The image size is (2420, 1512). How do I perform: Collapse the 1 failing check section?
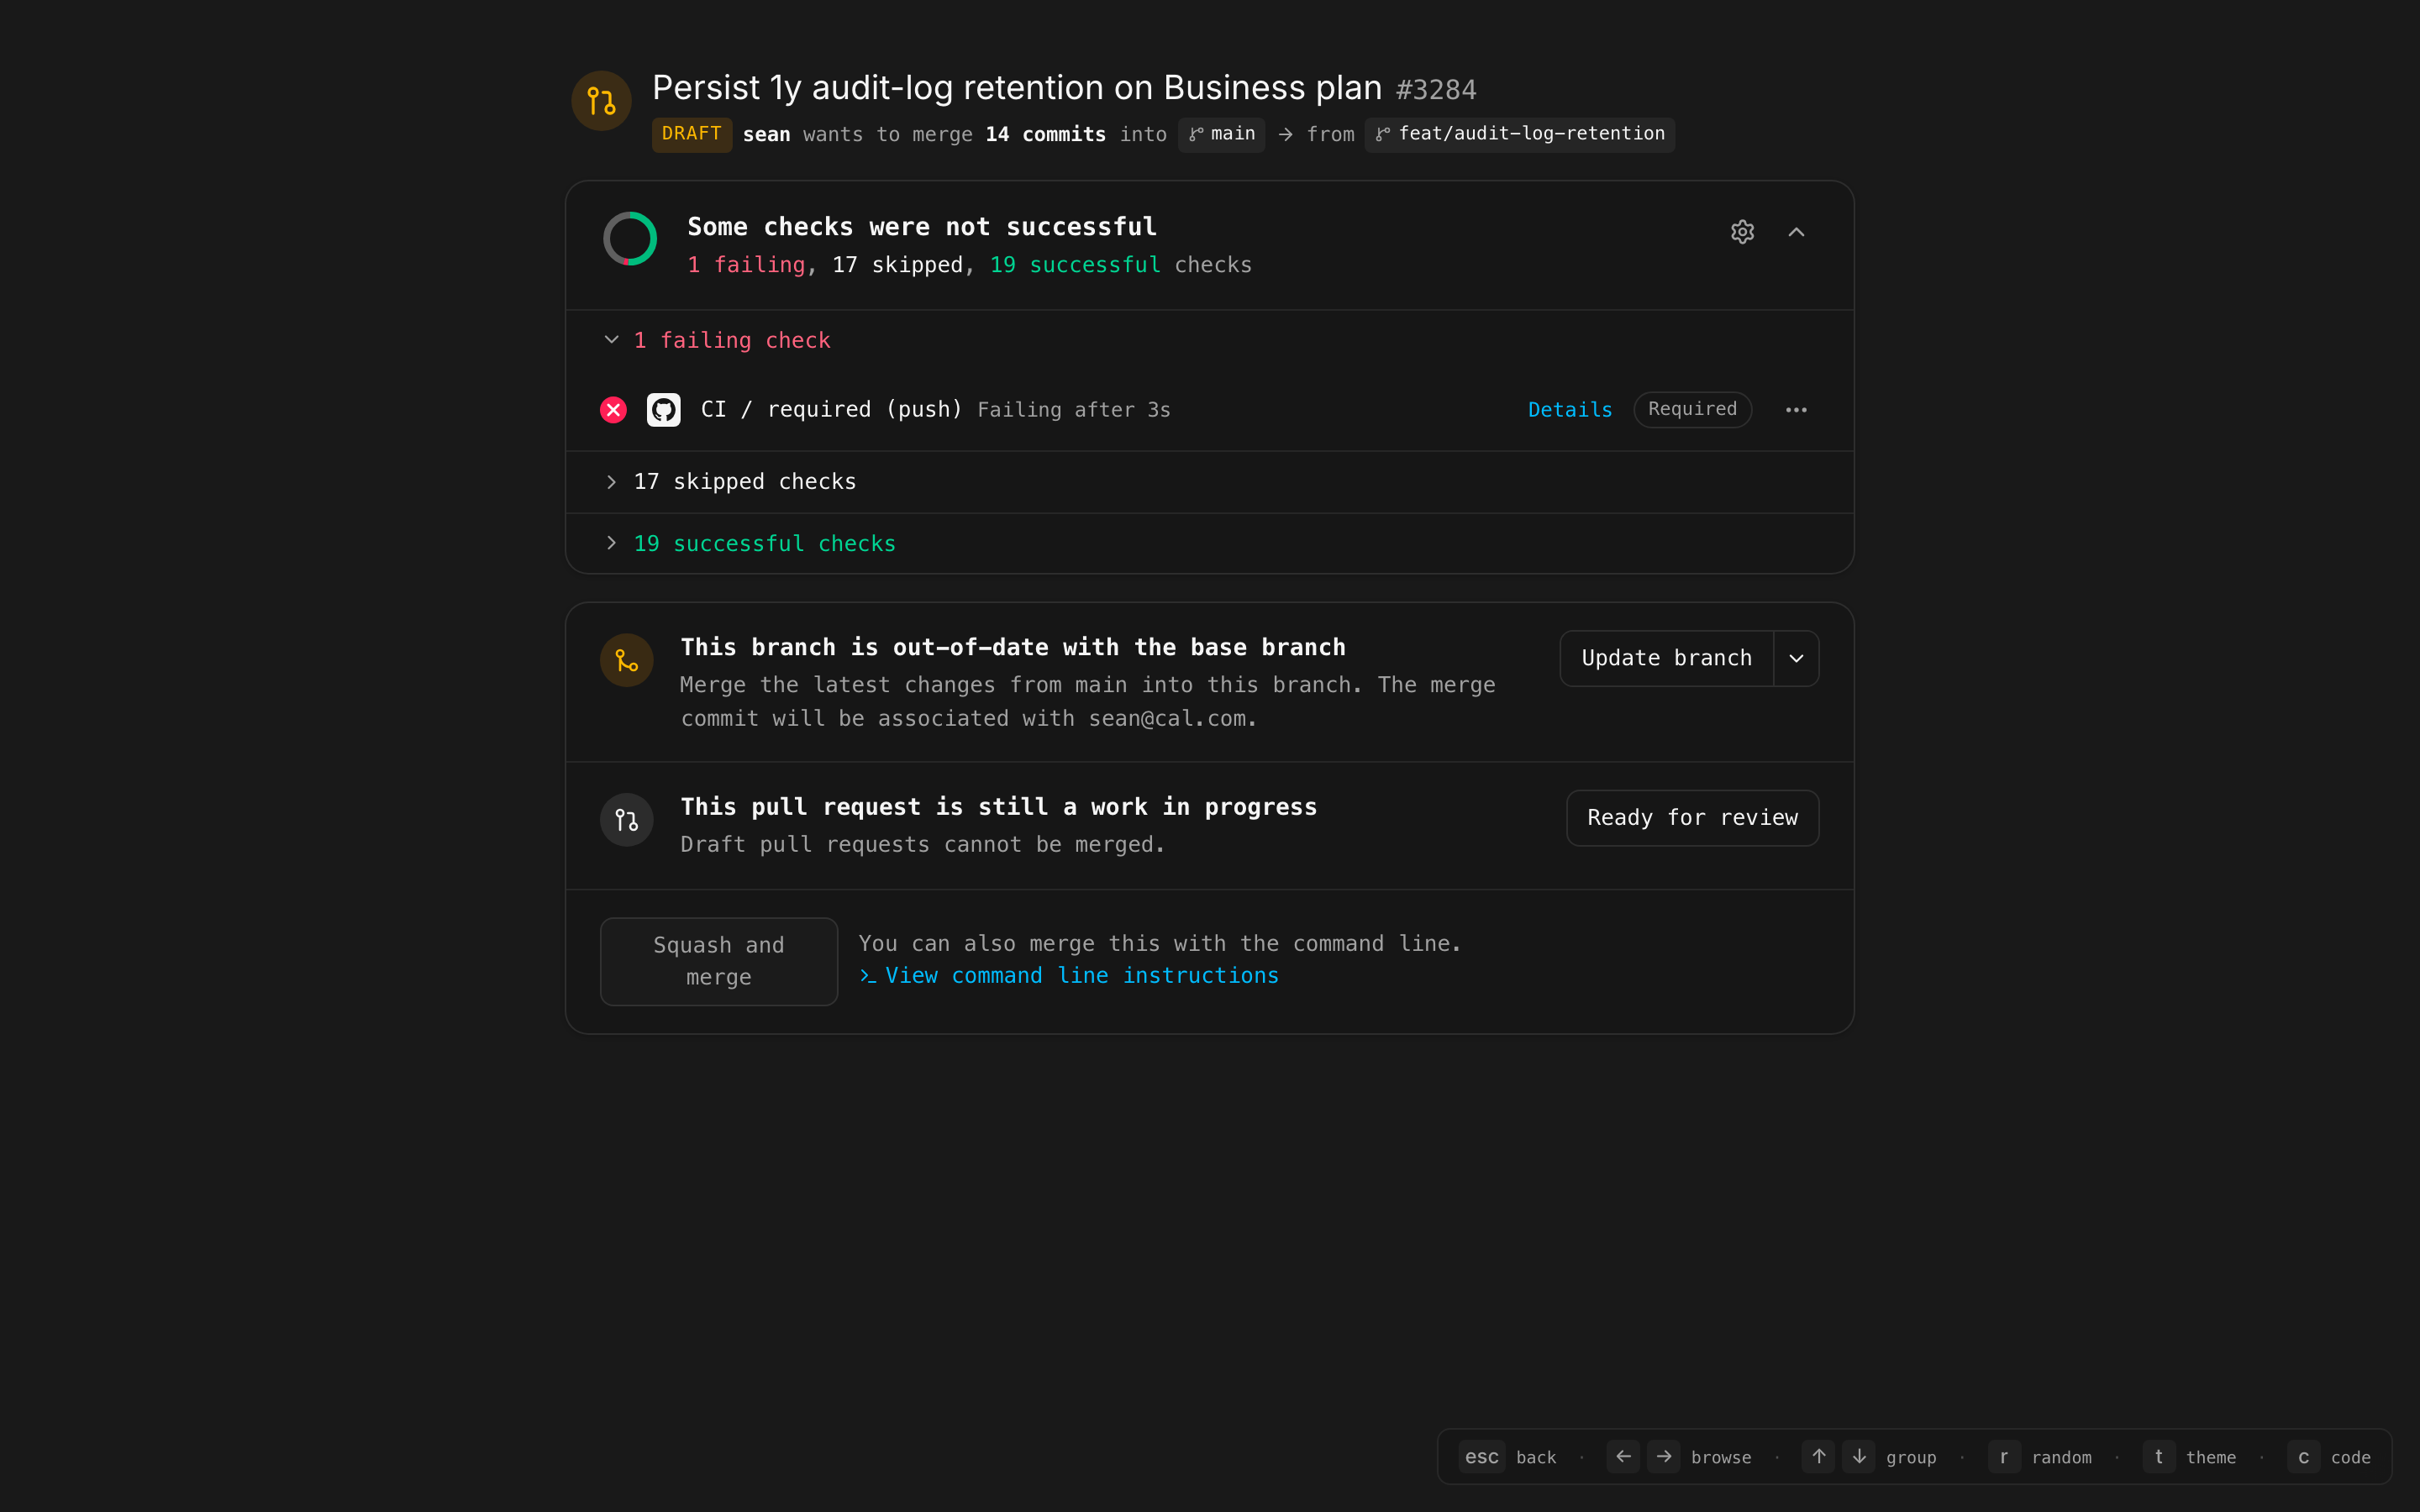tap(612, 340)
